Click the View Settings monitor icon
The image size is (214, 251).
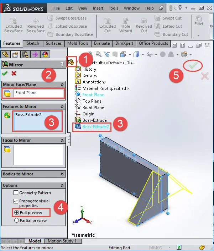pyautogui.click(x=184, y=54)
